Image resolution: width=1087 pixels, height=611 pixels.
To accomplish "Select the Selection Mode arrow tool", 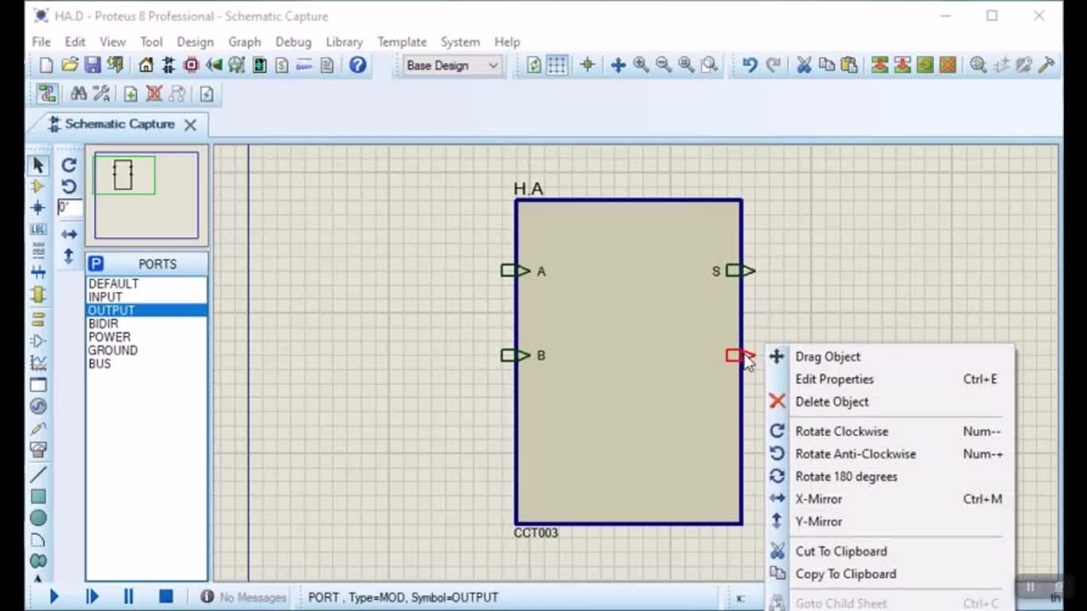I will [37, 165].
